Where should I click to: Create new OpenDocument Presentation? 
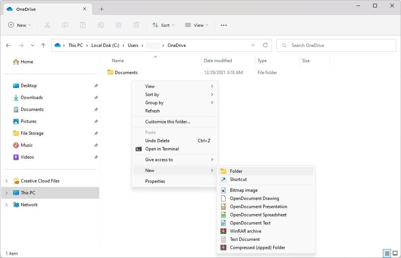[x=266, y=207]
